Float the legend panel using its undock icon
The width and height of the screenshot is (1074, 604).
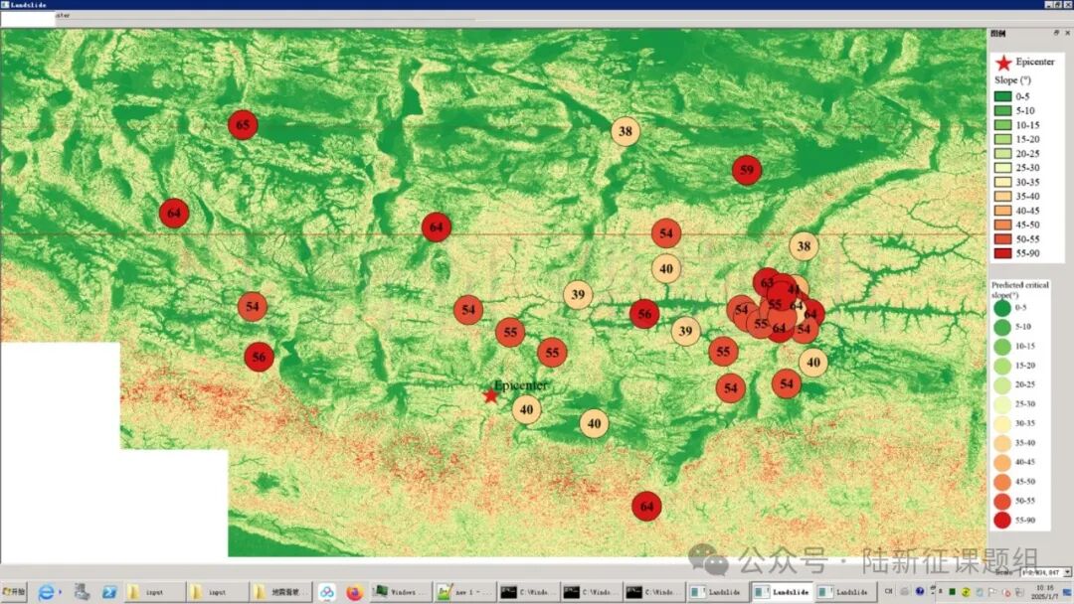point(1056,32)
